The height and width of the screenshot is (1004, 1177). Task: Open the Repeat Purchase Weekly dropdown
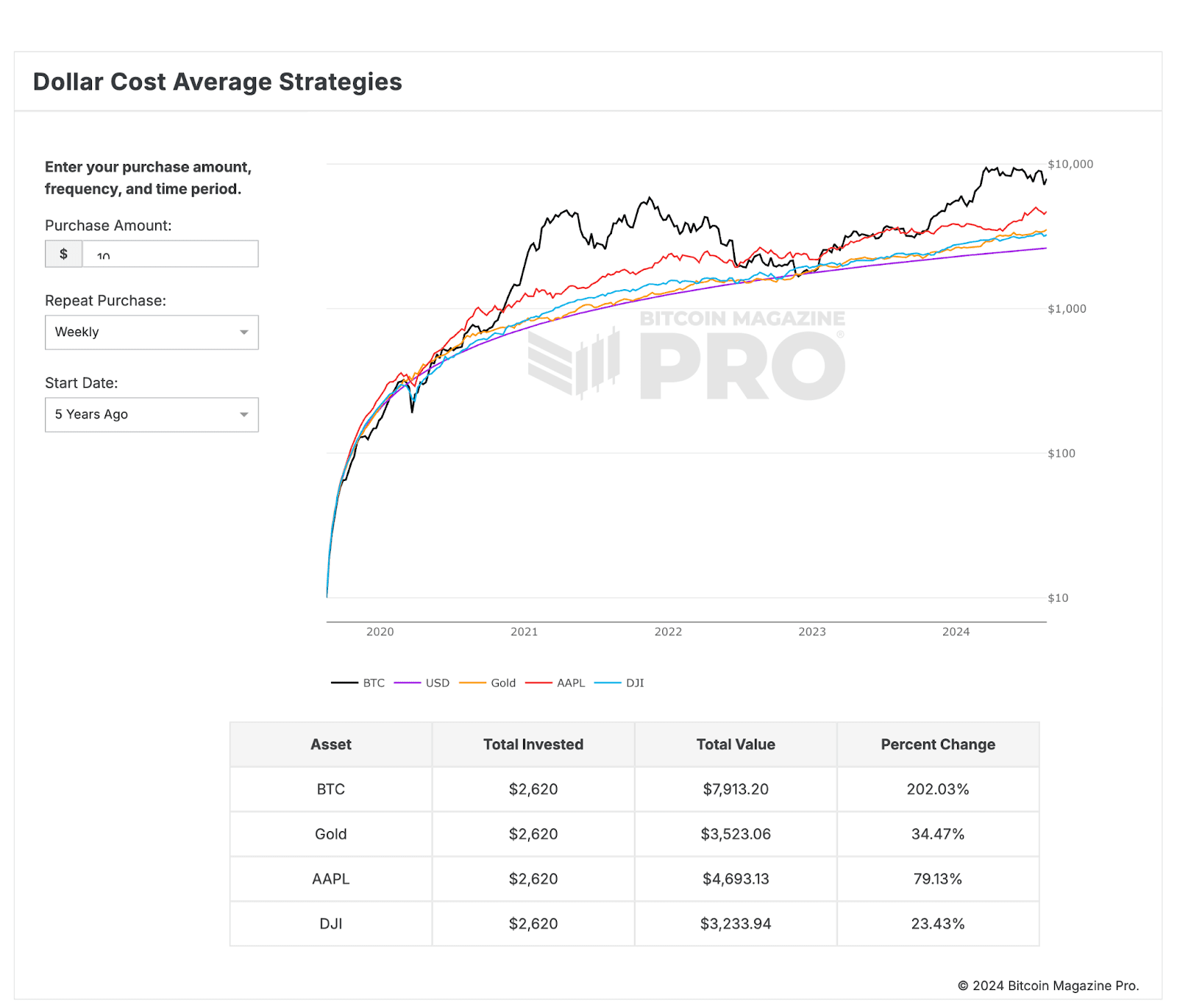click(152, 332)
